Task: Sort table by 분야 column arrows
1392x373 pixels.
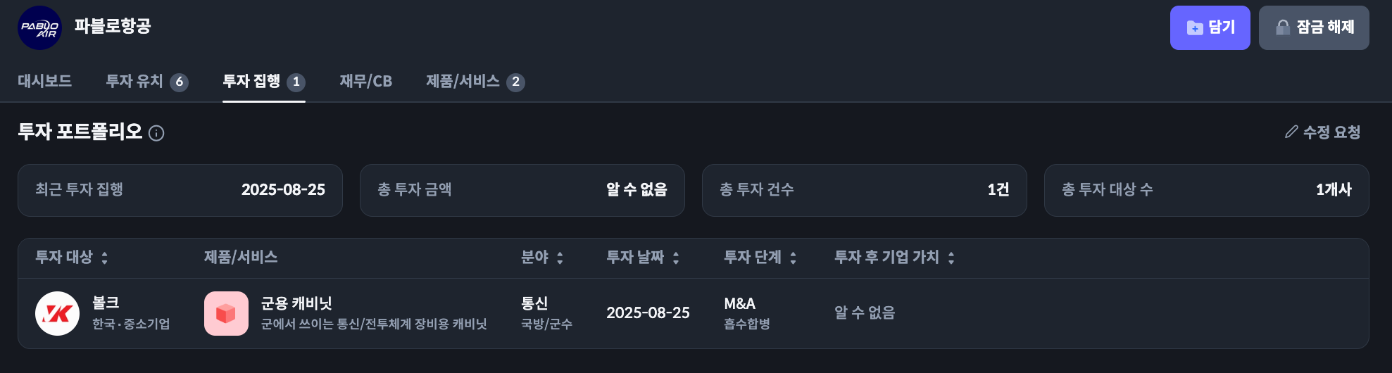Action: pyautogui.click(x=560, y=258)
